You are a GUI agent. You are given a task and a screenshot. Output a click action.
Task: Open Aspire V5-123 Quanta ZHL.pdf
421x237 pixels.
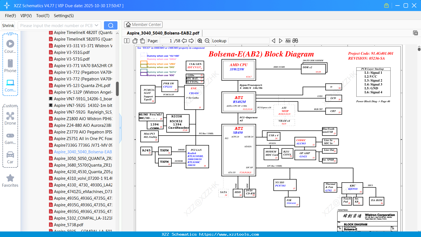click(80, 86)
